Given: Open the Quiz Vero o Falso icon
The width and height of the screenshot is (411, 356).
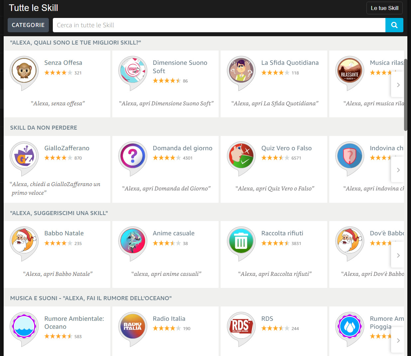Looking at the screenshot, I should click(241, 158).
